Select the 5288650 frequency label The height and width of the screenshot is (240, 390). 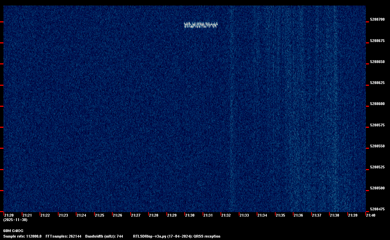pyautogui.click(x=377, y=62)
